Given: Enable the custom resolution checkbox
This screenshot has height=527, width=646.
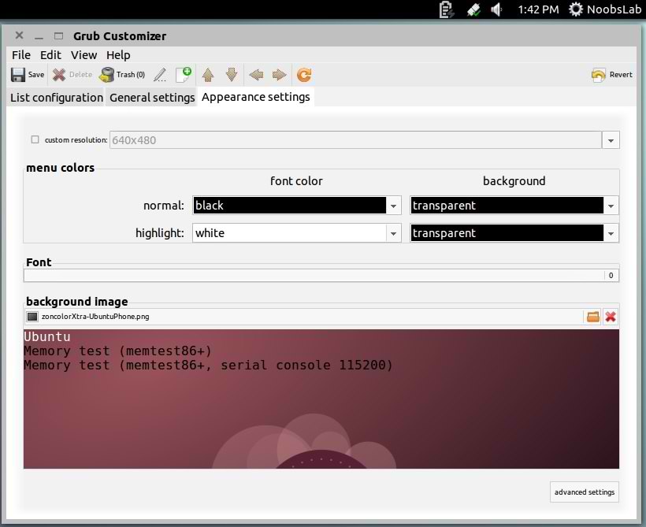Looking at the screenshot, I should pyautogui.click(x=35, y=139).
